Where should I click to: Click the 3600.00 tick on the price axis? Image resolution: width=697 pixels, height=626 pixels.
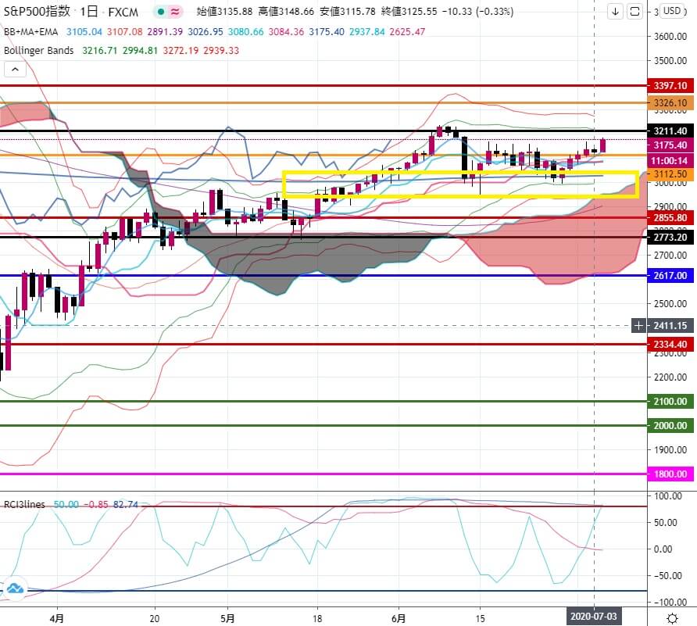[x=670, y=37]
